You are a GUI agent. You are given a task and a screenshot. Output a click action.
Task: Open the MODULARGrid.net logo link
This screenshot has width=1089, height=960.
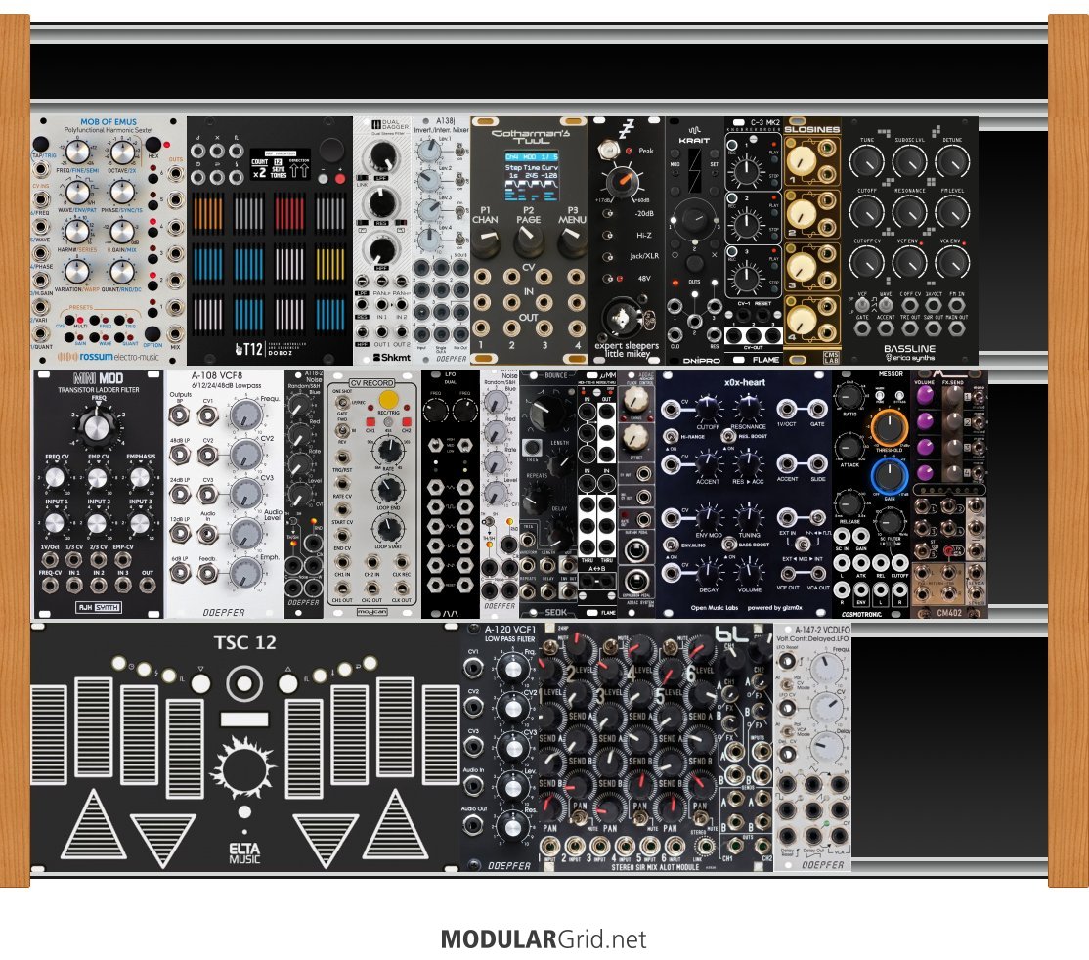(544, 939)
